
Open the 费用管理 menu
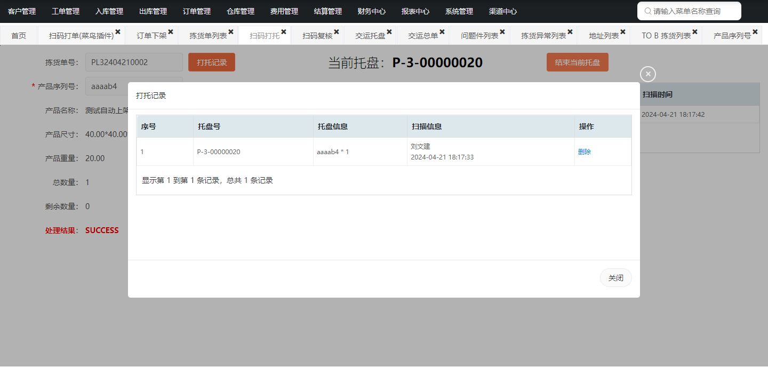coord(284,11)
